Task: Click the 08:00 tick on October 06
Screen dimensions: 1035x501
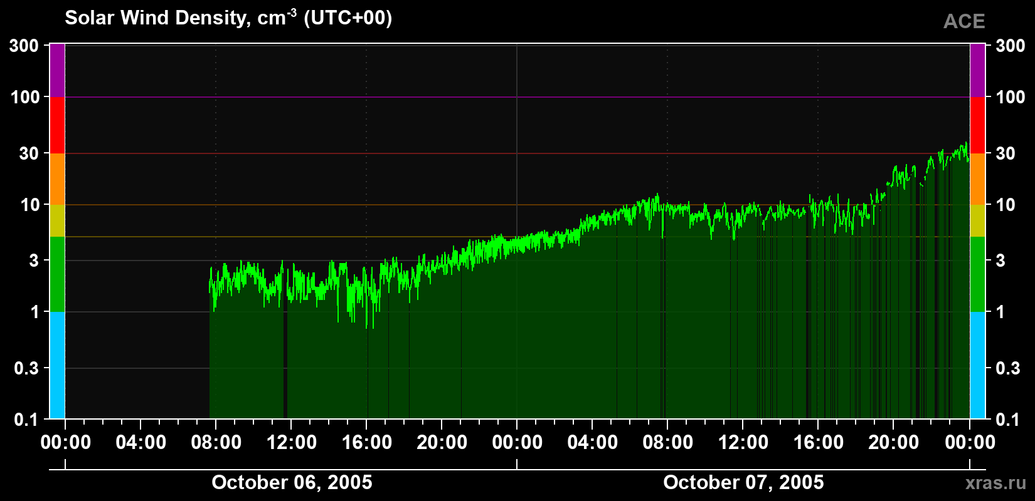Action: click(216, 442)
